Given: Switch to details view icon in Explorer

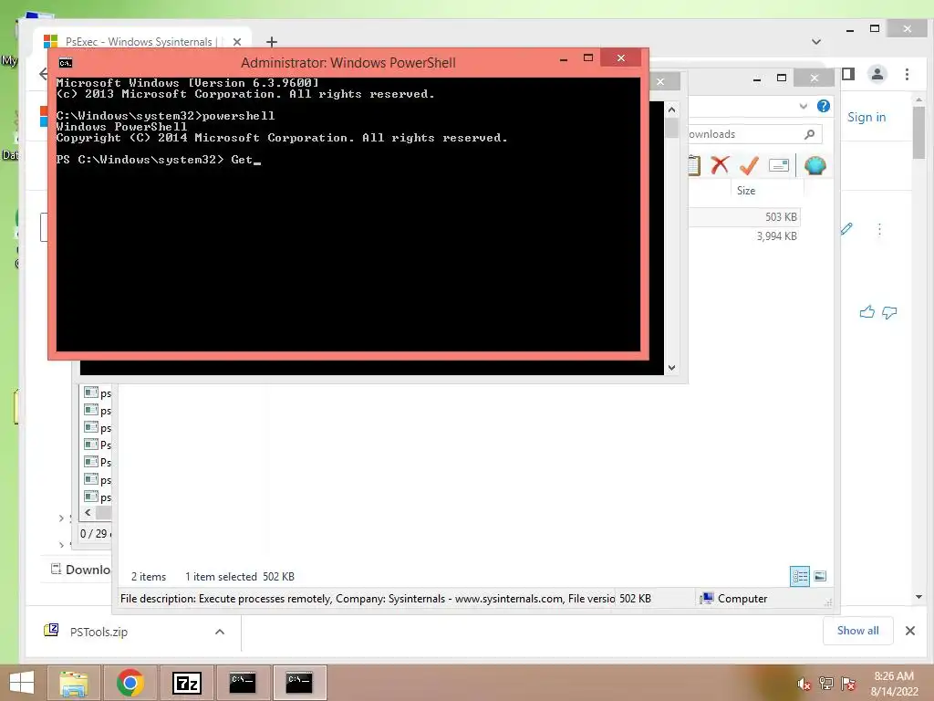Looking at the screenshot, I should 800,577.
